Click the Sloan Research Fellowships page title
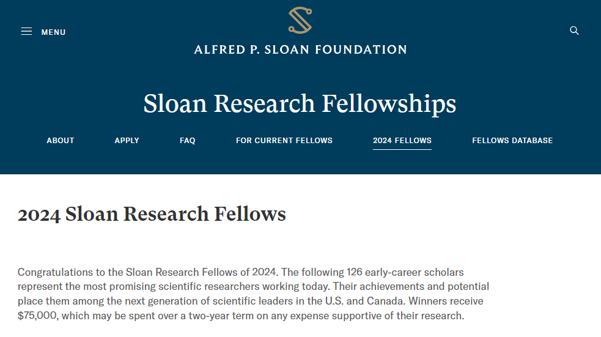This screenshot has height=337, width=601. [x=300, y=103]
